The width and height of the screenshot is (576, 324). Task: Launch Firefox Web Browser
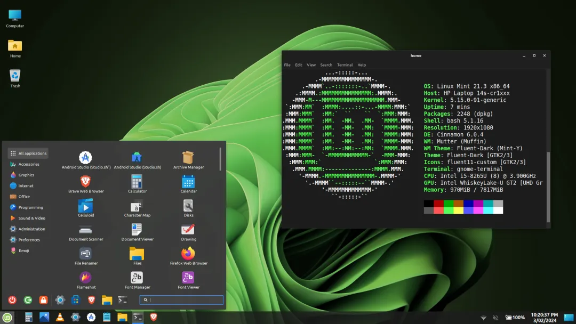188,256
